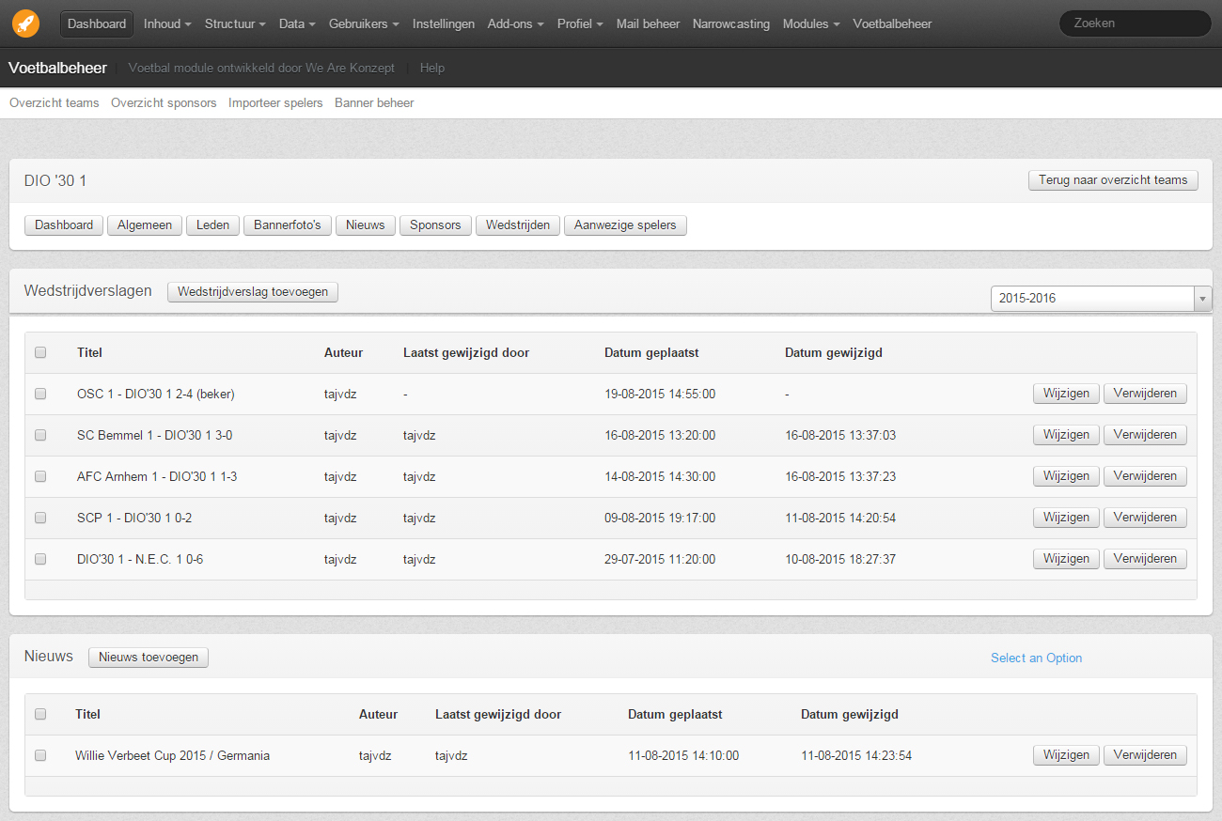
Task: Check the Willie Verbeet Cup 2015 news row
Action: coord(40,755)
